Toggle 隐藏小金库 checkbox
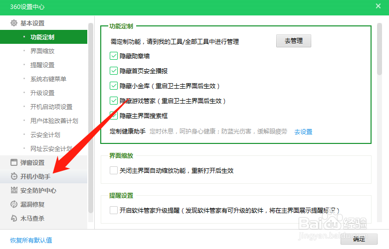This screenshot has height=249, width=389. pos(114,86)
